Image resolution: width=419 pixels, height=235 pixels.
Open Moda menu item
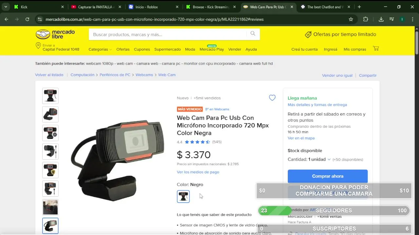[190, 49]
